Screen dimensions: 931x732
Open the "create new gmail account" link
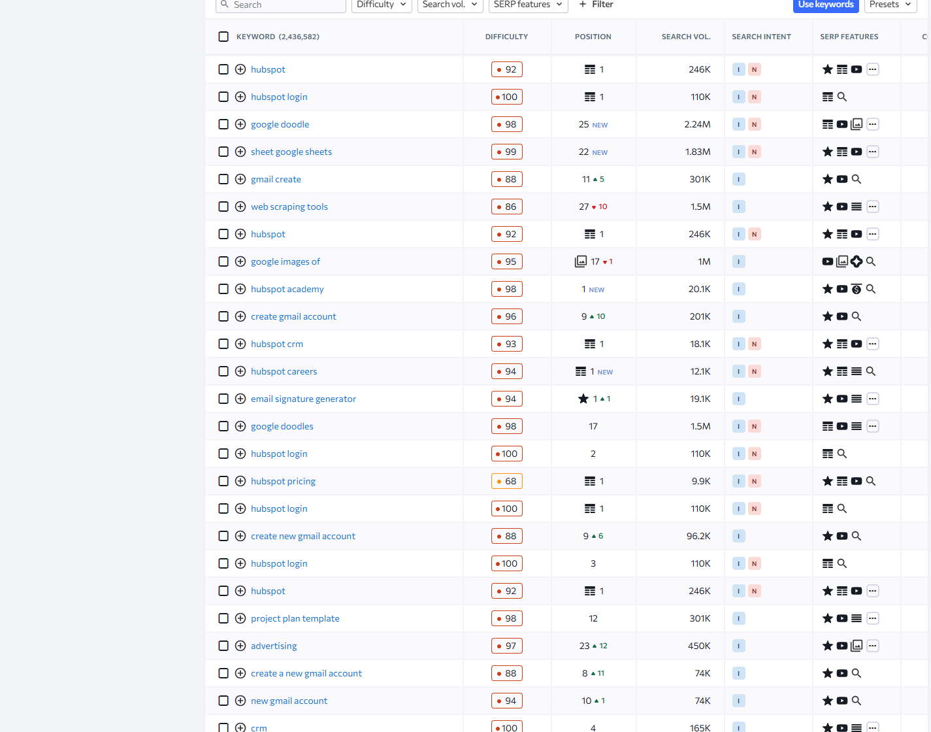point(303,536)
